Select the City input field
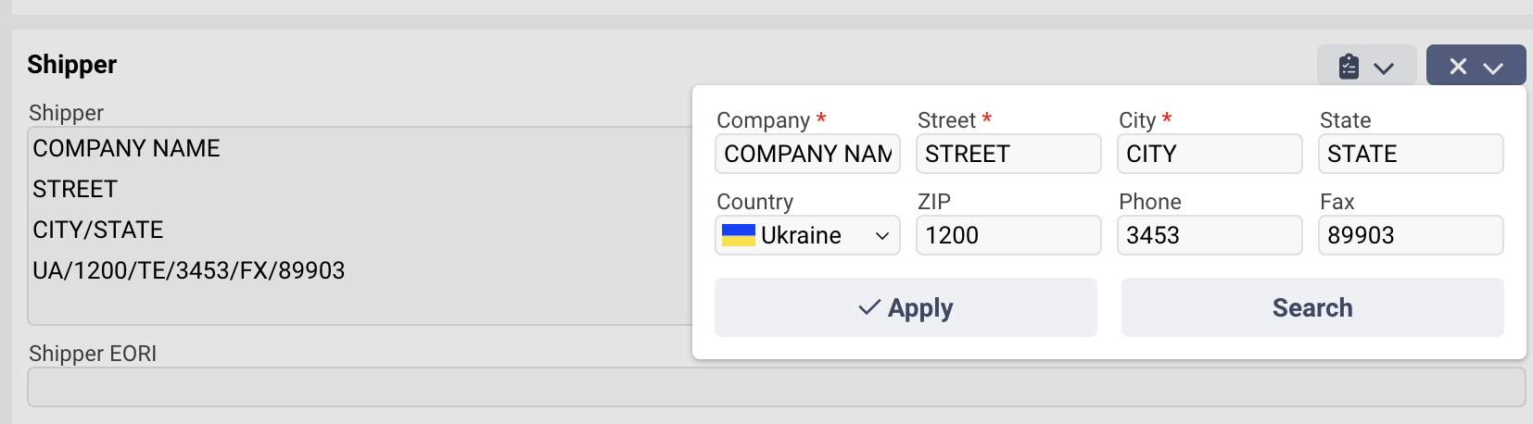The image size is (1533, 424). 1210,154
